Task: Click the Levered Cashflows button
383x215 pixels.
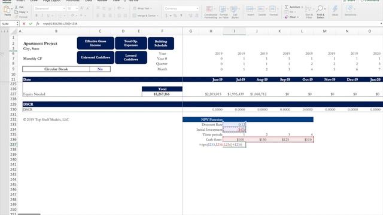Action: click(131, 57)
